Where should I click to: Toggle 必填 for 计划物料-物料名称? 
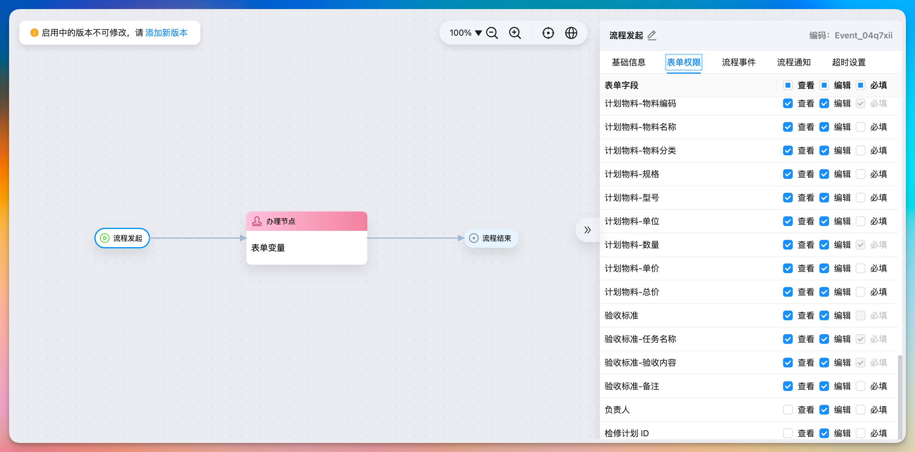(861, 127)
